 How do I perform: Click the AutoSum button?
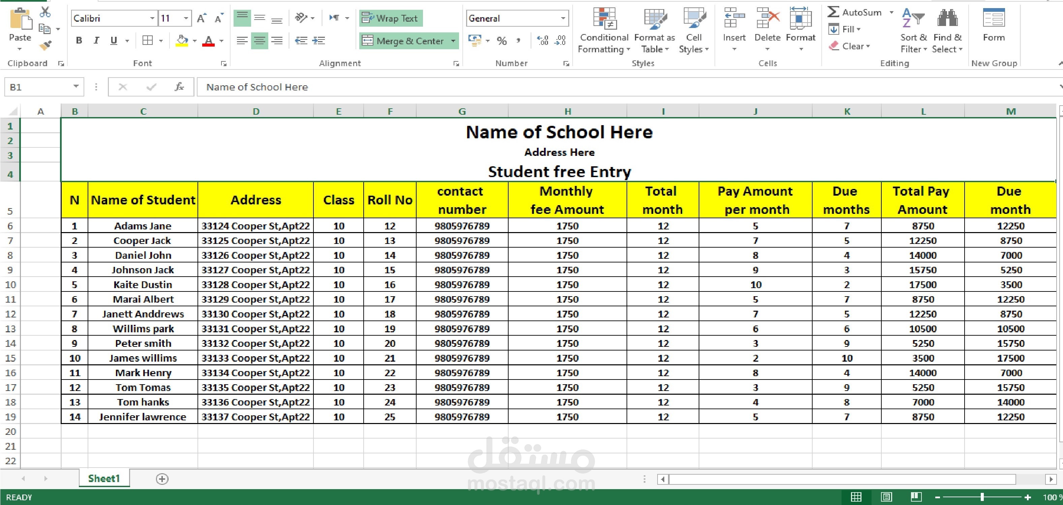(x=855, y=12)
